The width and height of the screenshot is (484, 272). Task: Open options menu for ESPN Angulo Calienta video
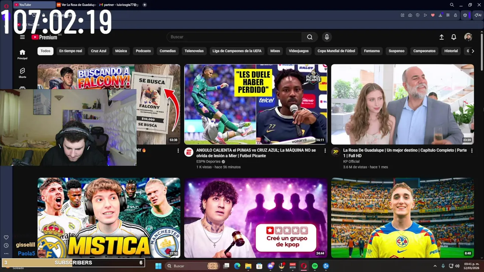click(x=325, y=150)
